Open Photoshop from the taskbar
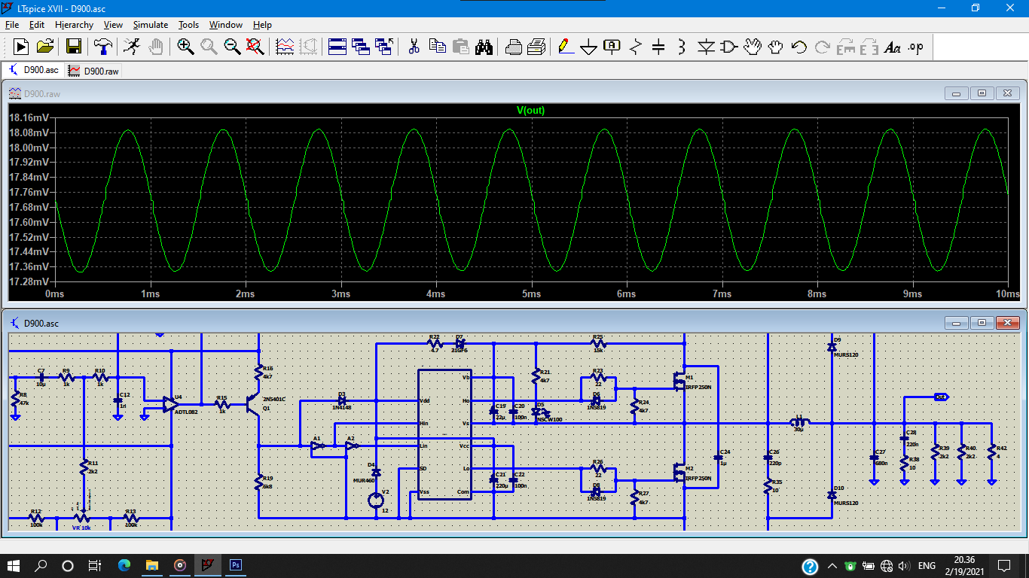Image resolution: width=1029 pixels, height=578 pixels. coord(235,565)
